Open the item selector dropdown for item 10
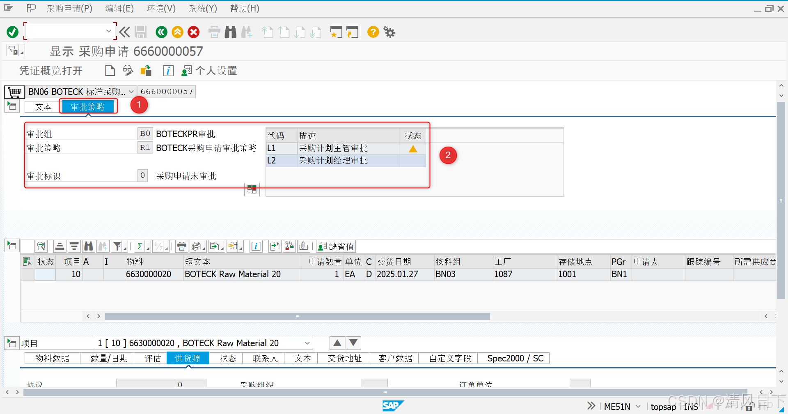This screenshot has width=788, height=414. (307, 343)
